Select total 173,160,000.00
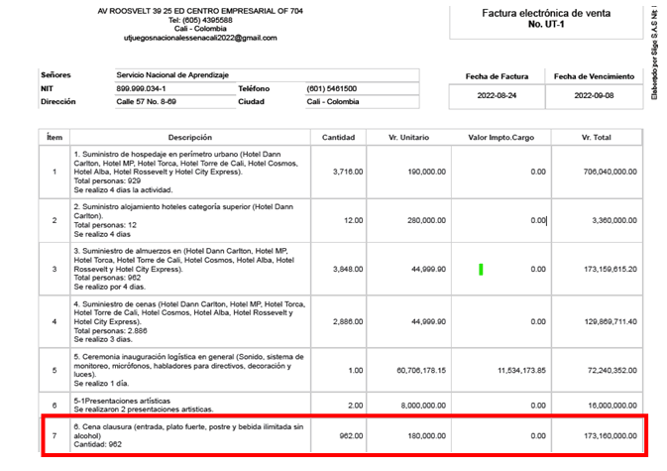 point(610,436)
